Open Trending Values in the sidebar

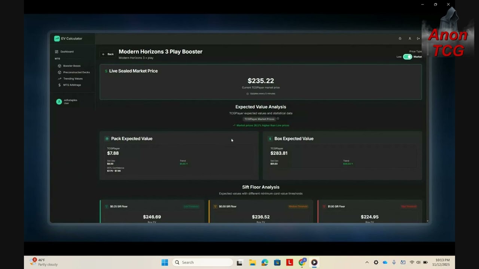pos(70,78)
